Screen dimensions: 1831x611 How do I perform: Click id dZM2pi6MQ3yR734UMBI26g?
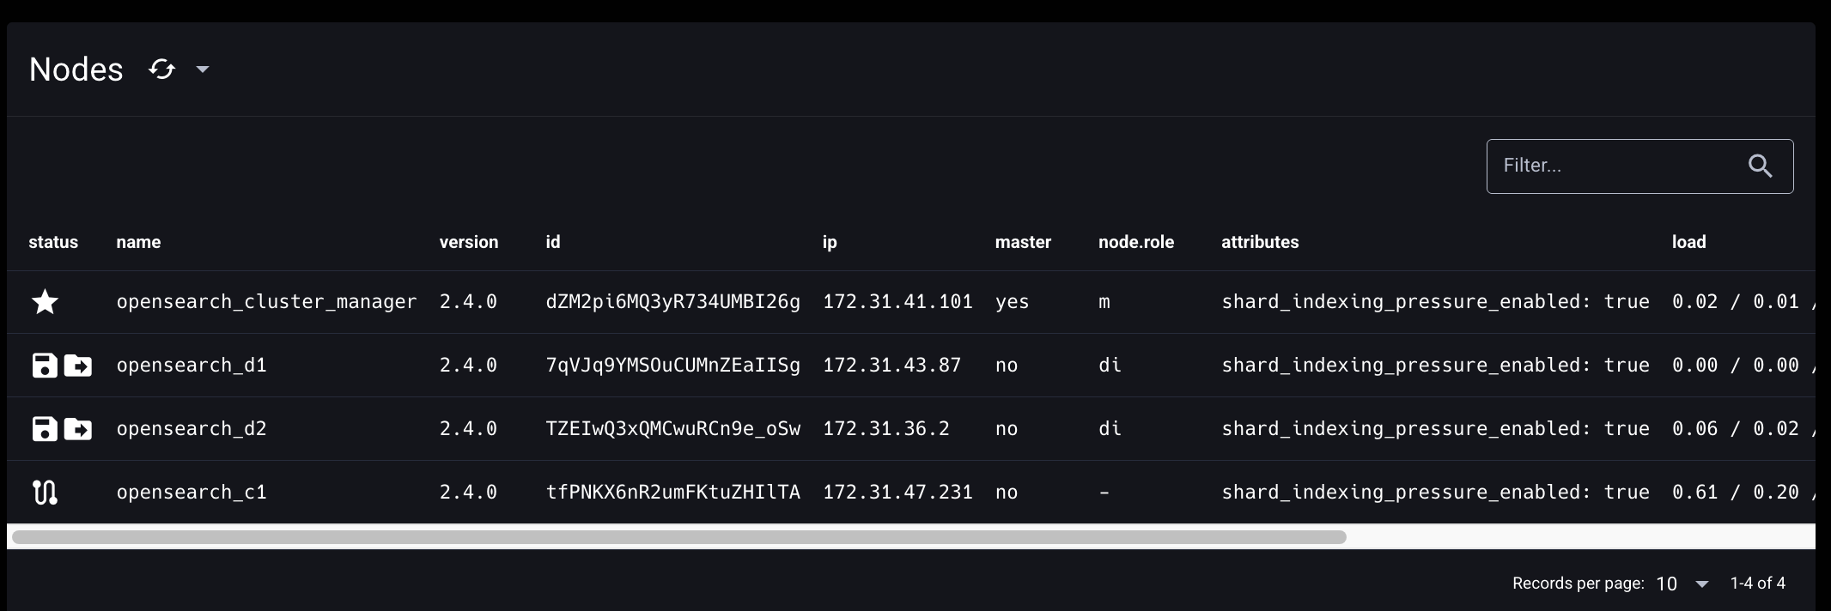coord(672,302)
